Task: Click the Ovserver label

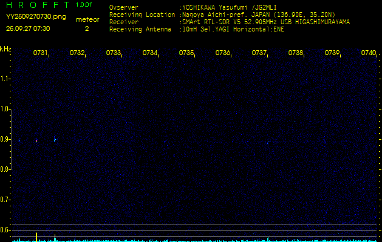Action: pyautogui.click(x=124, y=7)
